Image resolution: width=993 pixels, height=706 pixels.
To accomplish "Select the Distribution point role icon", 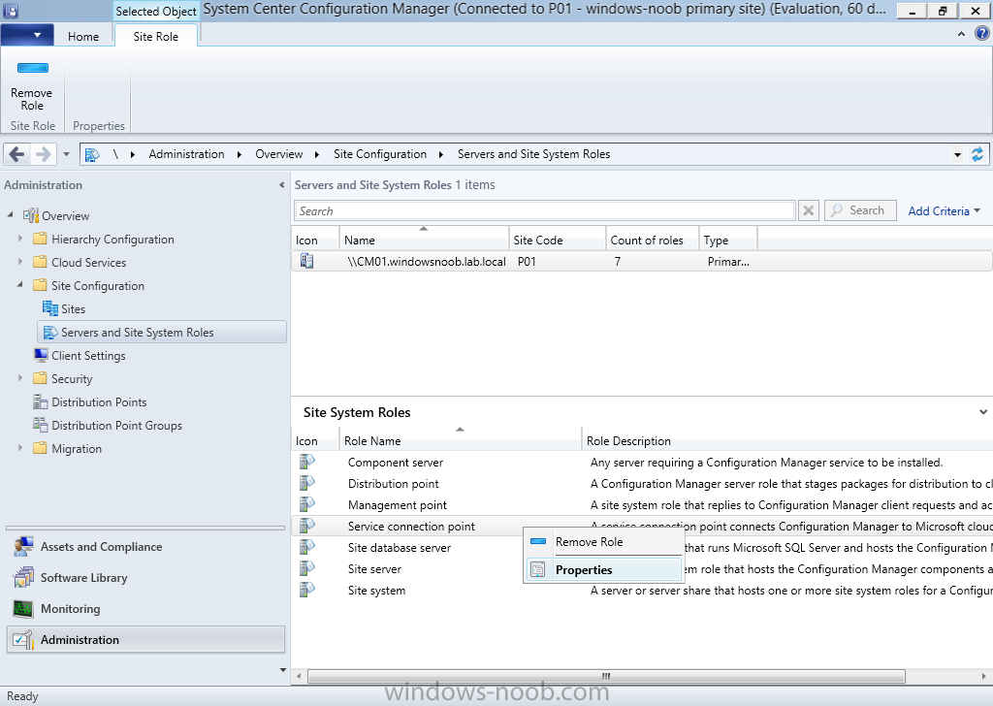I will 307,483.
